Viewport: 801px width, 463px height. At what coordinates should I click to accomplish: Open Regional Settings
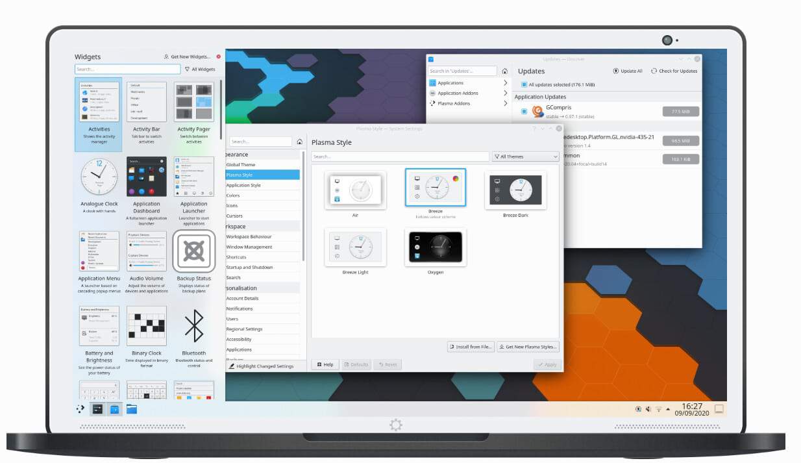tap(263, 329)
